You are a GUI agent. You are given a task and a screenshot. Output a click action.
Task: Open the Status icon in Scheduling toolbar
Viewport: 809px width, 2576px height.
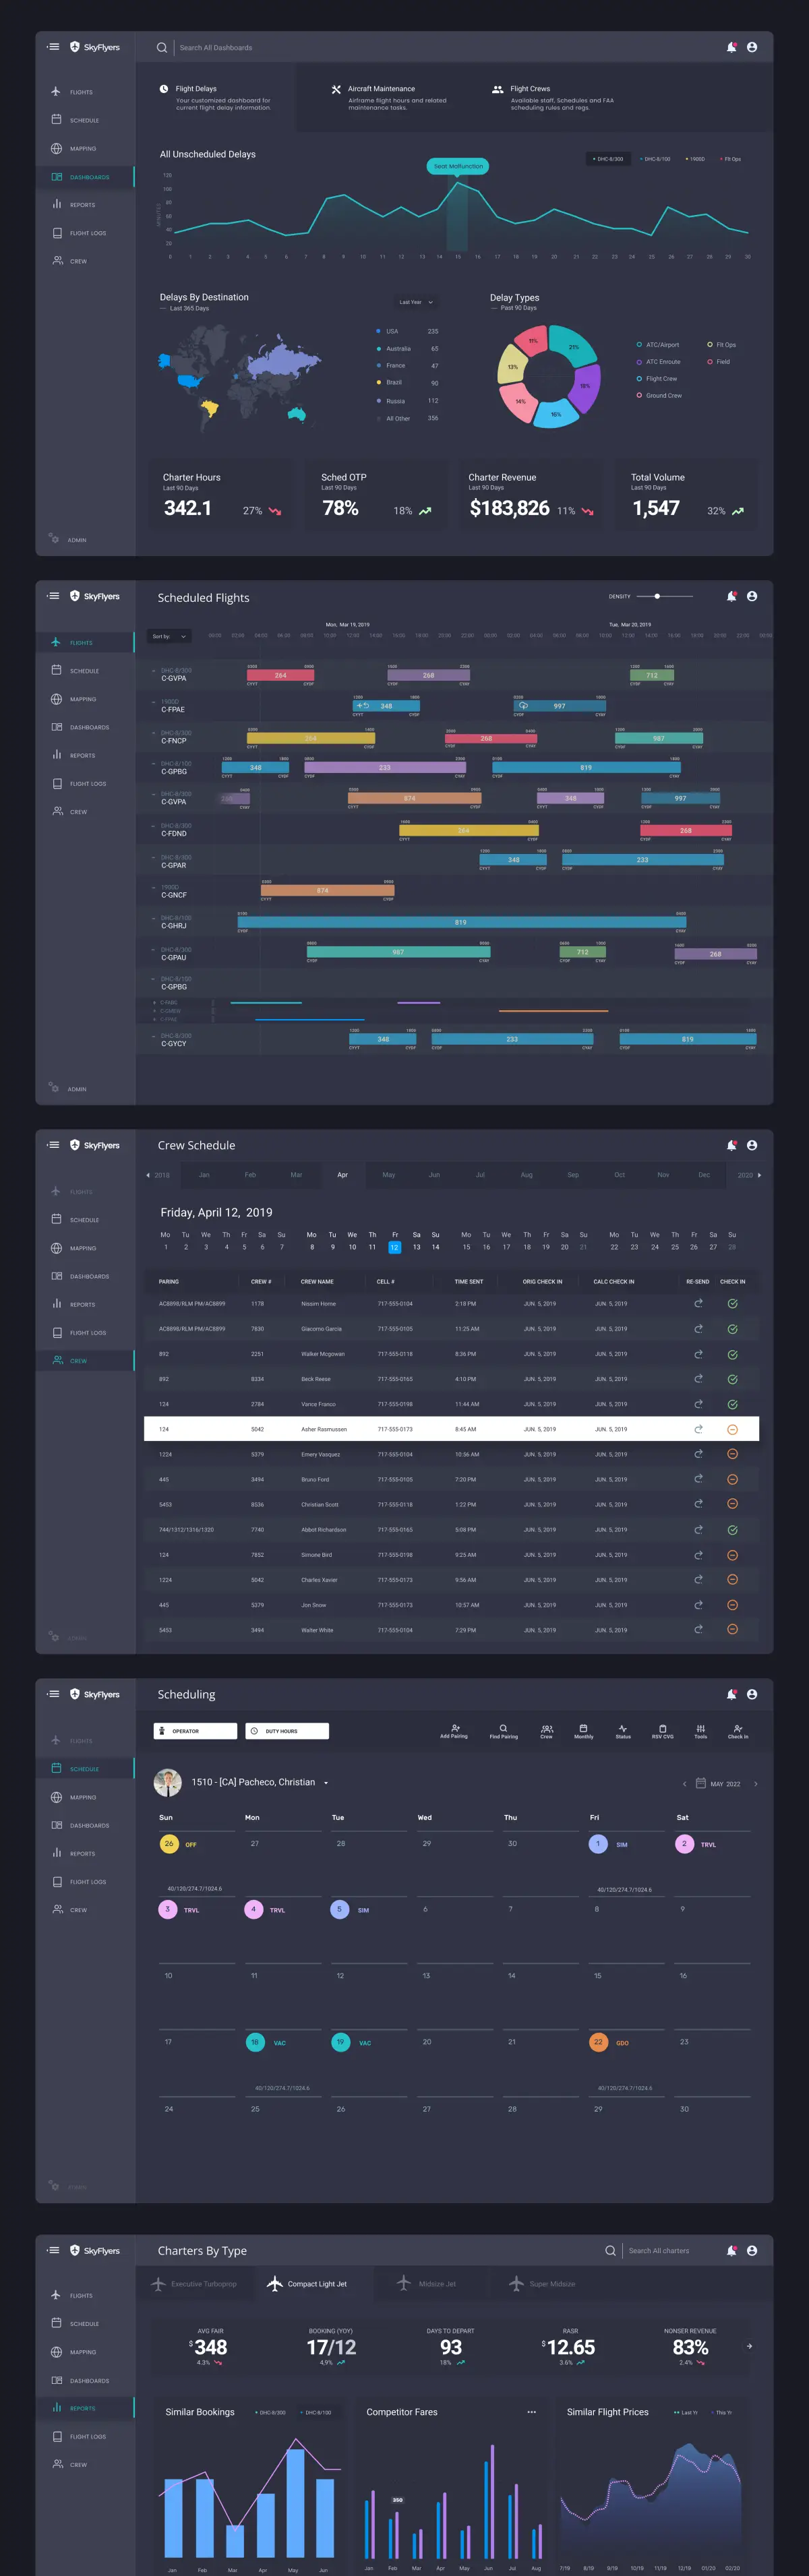[x=623, y=1728]
